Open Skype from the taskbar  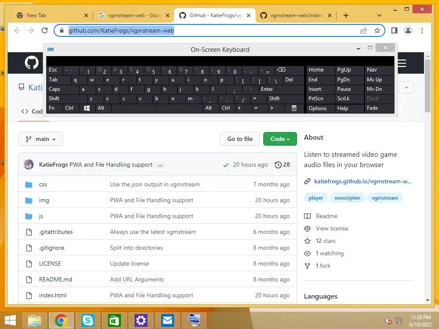click(87, 320)
